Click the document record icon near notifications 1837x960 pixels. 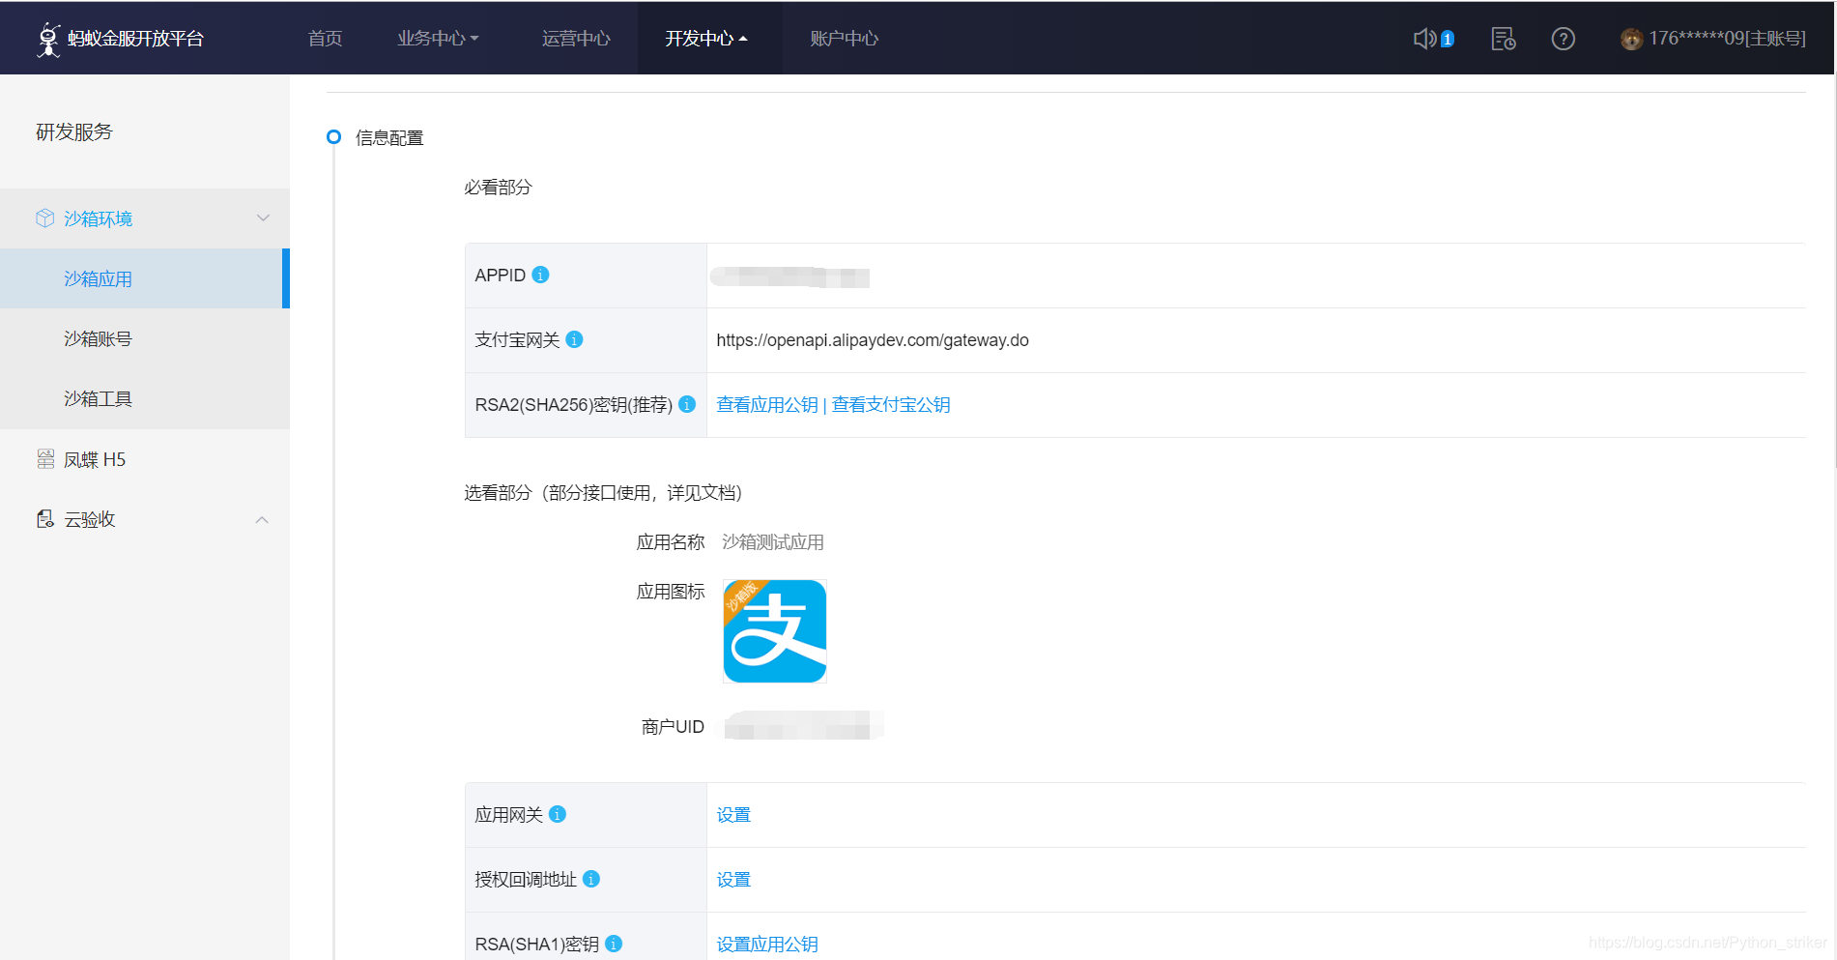pyautogui.click(x=1502, y=38)
